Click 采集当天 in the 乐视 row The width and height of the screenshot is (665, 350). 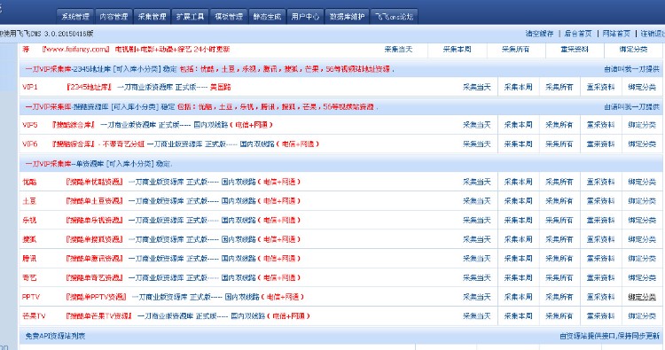[477, 220]
